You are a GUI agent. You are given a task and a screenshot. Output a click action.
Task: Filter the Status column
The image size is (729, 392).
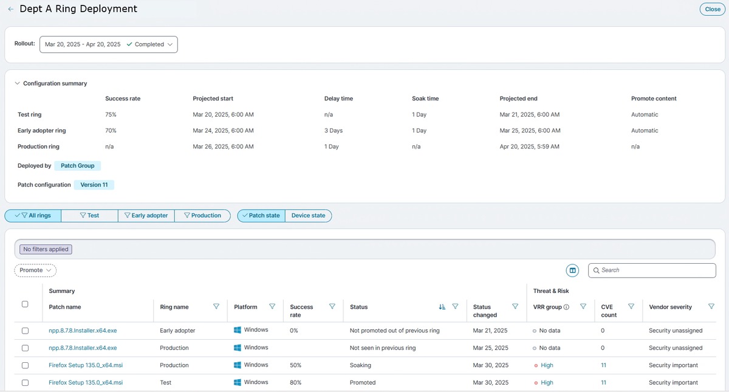455,307
